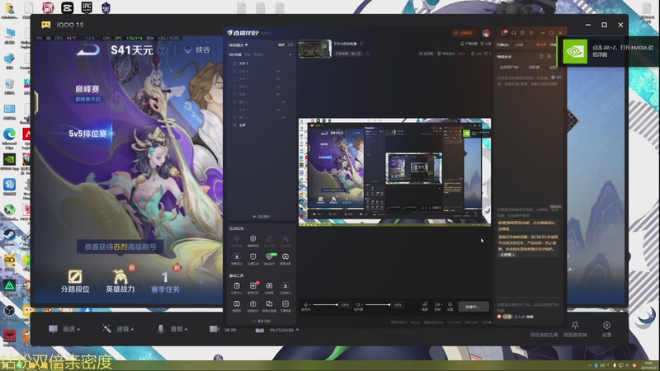Click the right arrow next to 赛季任务
Image resolution: width=660 pixels, height=371 pixels.
pos(201,281)
